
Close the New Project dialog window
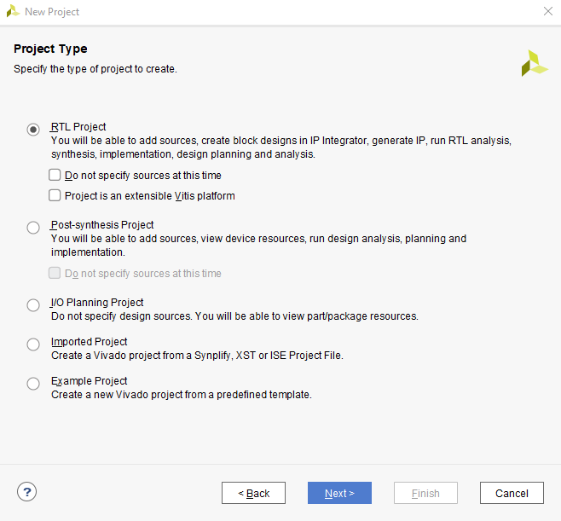pos(547,11)
